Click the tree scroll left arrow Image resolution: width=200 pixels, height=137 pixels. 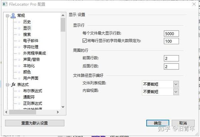click(6, 112)
